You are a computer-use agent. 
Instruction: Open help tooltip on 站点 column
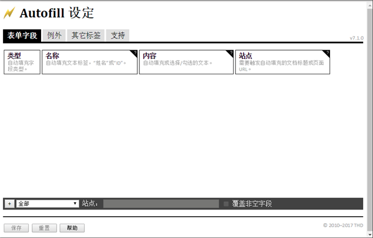327,53
